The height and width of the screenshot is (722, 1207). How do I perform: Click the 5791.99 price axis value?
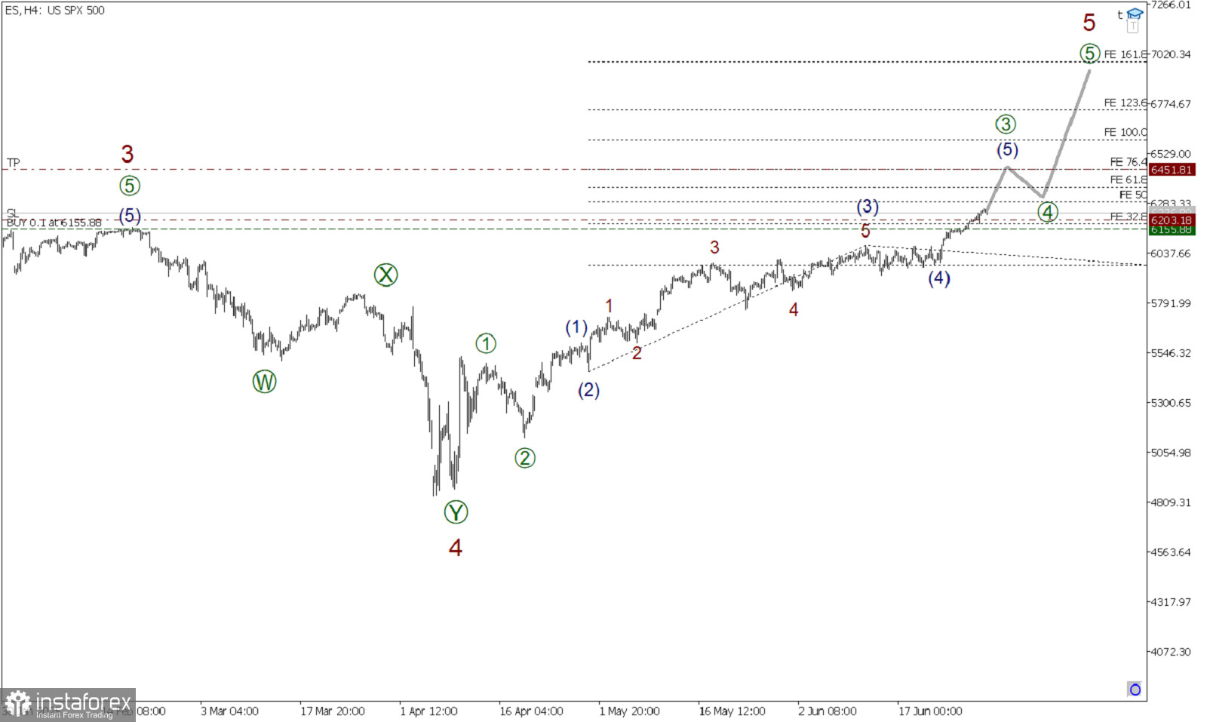coord(1171,303)
